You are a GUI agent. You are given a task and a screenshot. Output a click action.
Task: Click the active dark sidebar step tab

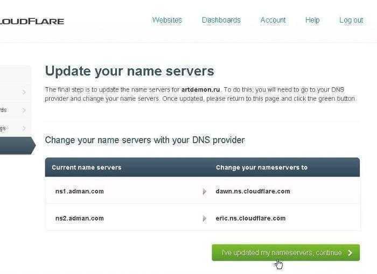coord(18,146)
